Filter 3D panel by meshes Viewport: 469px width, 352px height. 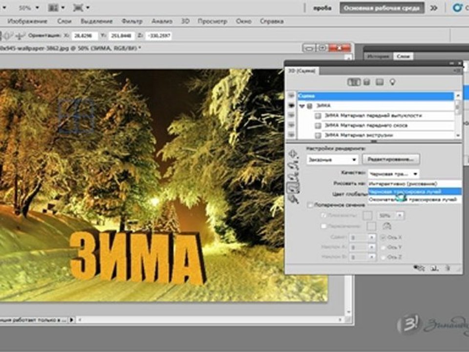pos(367,82)
